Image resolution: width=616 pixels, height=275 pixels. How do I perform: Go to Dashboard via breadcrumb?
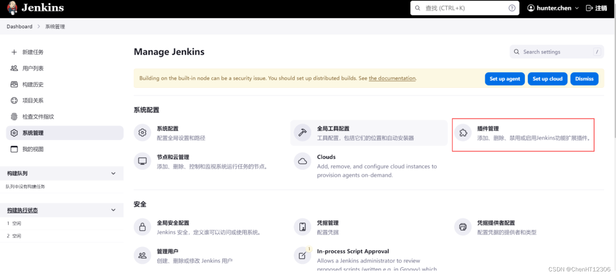(20, 26)
